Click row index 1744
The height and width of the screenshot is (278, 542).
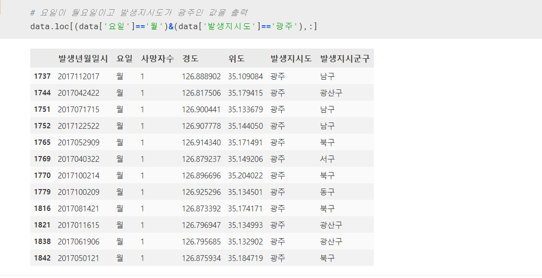[x=42, y=93]
